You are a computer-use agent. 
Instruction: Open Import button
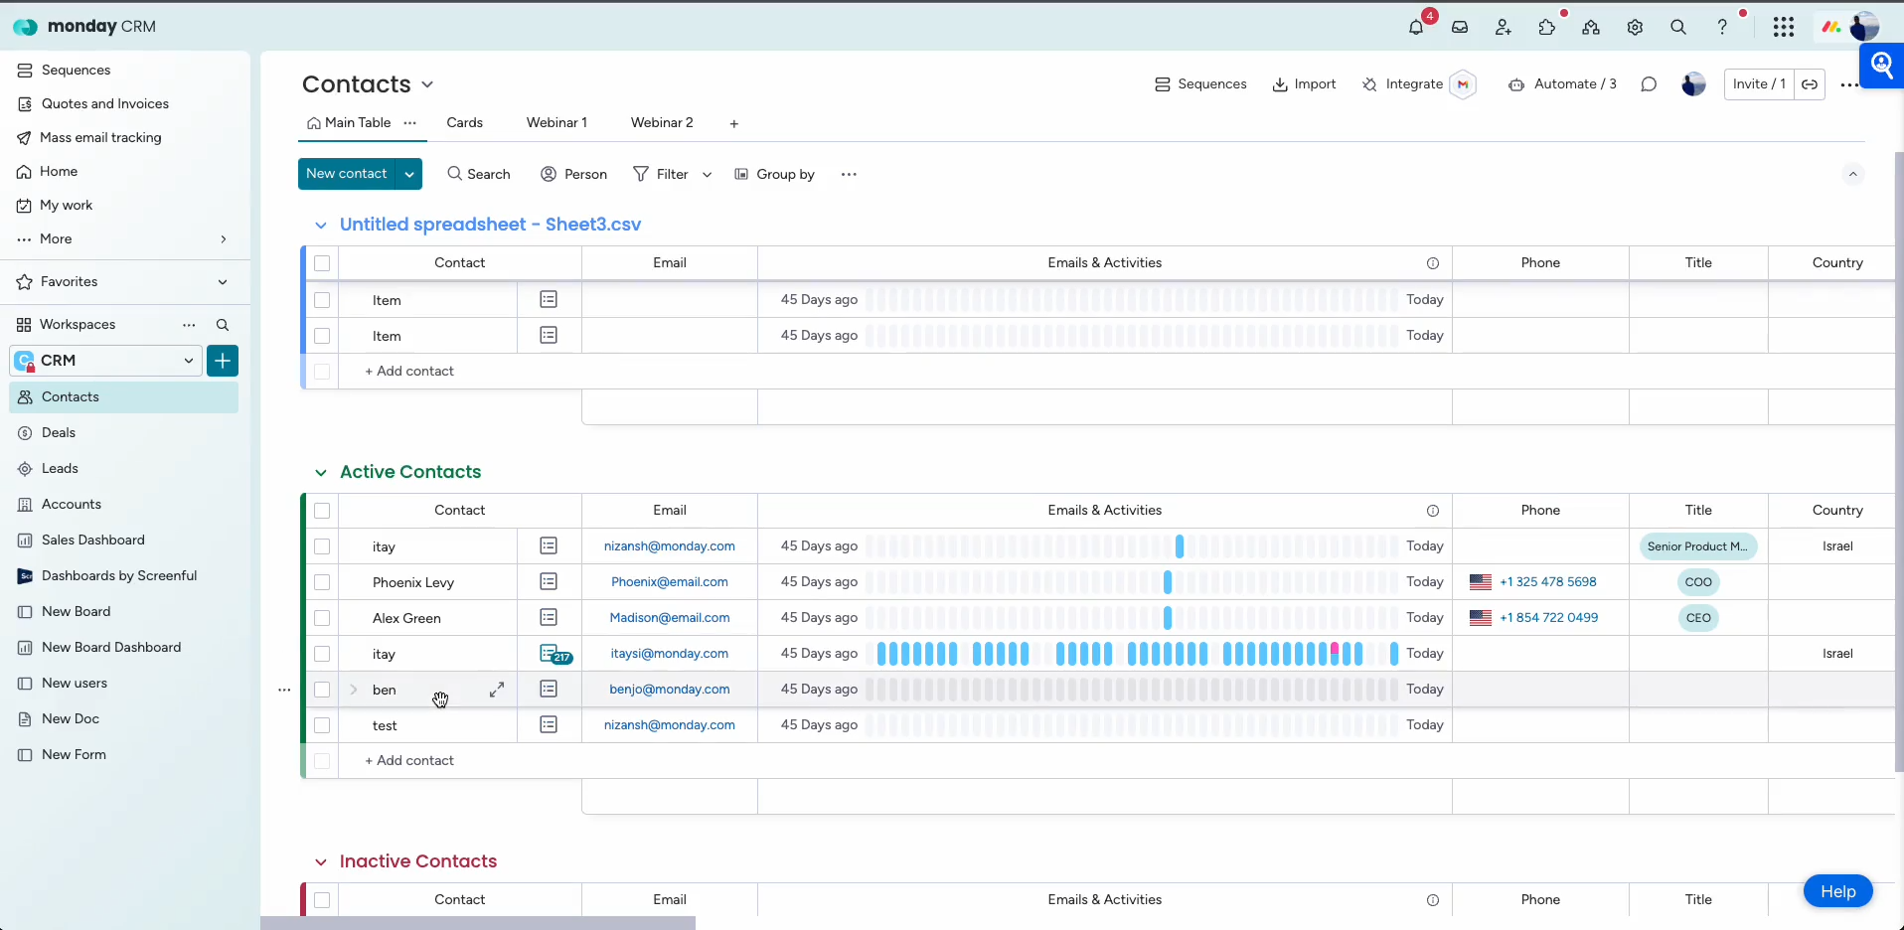[1304, 84]
